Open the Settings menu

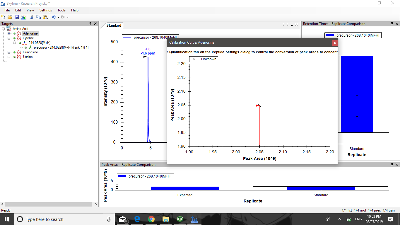[x=46, y=10]
